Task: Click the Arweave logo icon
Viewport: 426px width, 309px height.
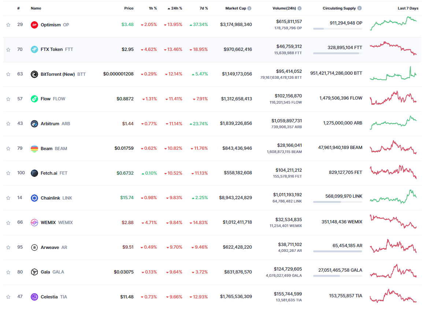Action: click(34, 247)
